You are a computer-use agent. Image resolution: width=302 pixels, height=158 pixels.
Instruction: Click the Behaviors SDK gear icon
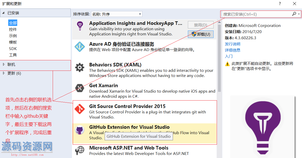click(80, 67)
